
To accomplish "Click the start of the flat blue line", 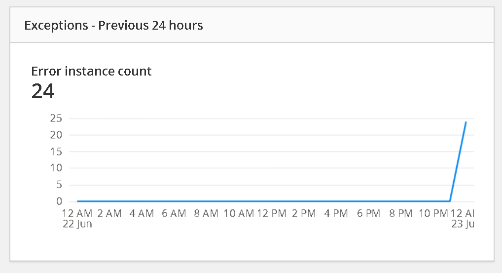I will 78,201.
